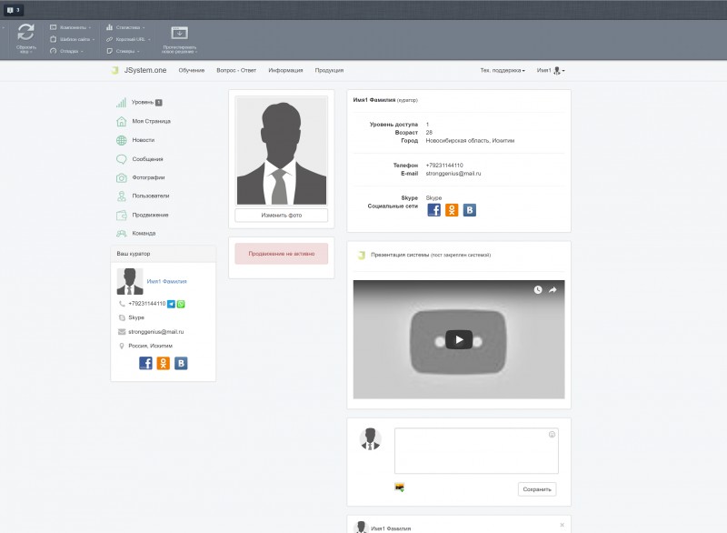This screenshot has width=727, height=533.
Task: Click the city Новосибирская область, Искитим
Action: (x=470, y=141)
